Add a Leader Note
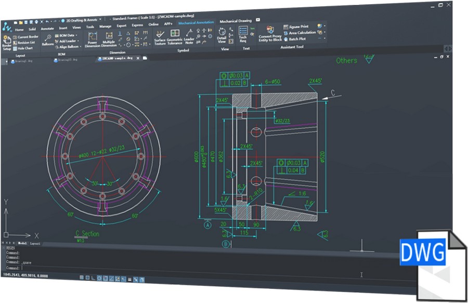Viewport: 468px width, 303px height. [189, 37]
